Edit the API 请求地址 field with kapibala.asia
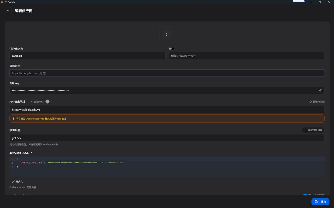This screenshot has width=334, height=208. click(x=167, y=110)
